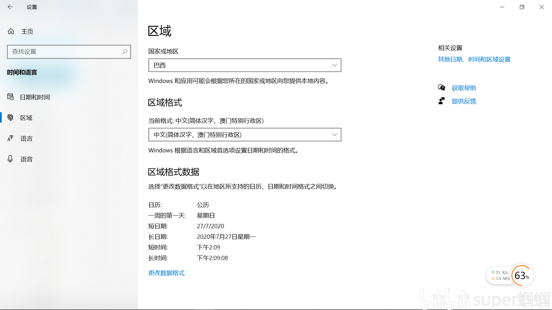
Task: Click the 语音 microphone icon
Action: tap(10, 159)
